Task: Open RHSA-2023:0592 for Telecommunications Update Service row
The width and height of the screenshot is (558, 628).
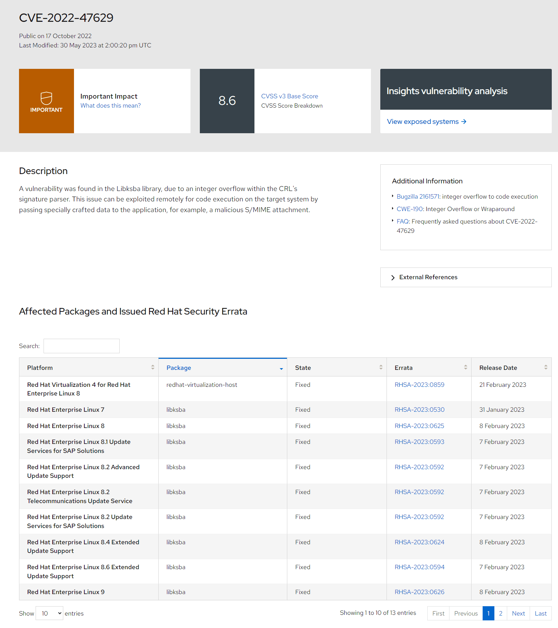Action: tap(419, 492)
